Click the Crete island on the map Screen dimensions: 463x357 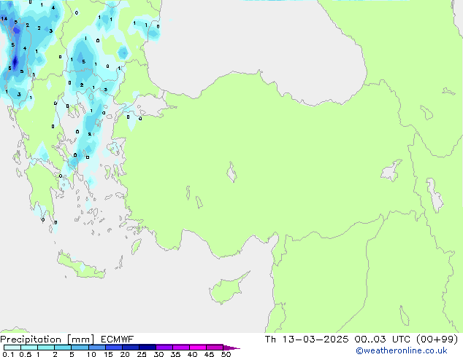[82, 267]
